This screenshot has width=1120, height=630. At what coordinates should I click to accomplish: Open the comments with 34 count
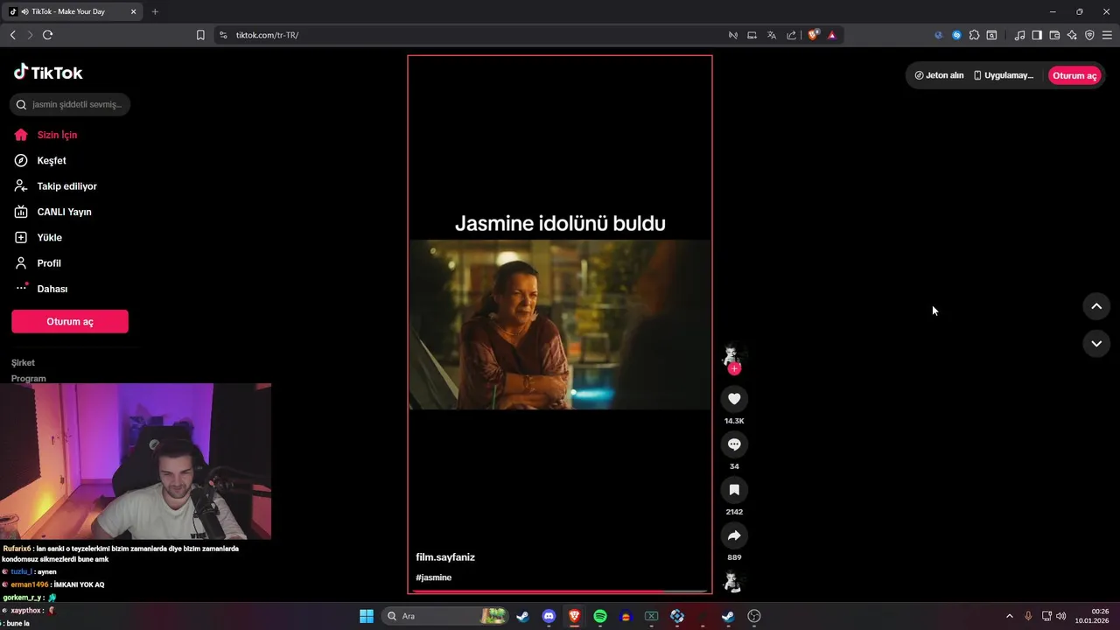click(x=734, y=444)
